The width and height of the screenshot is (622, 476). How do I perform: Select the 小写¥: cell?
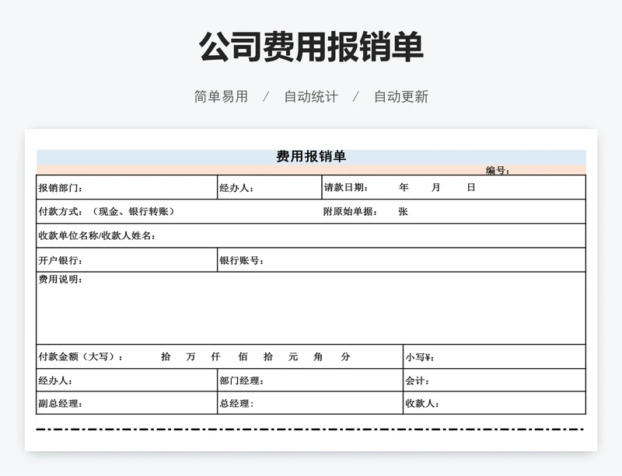point(494,356)
